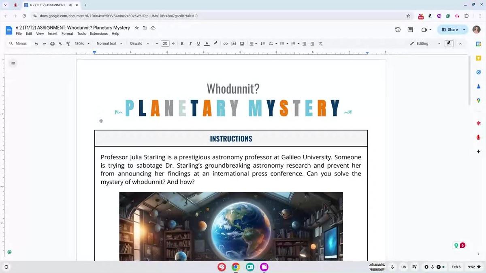Star the document

tap(136, 28)
